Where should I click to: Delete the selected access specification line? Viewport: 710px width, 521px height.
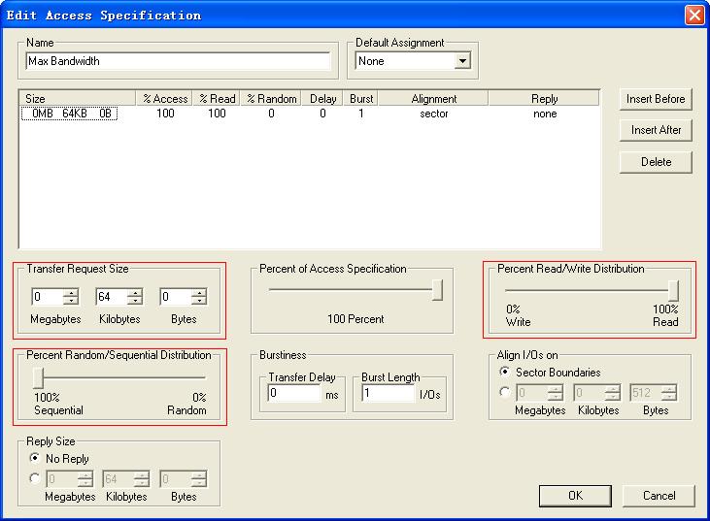click(x=656, y=162)
